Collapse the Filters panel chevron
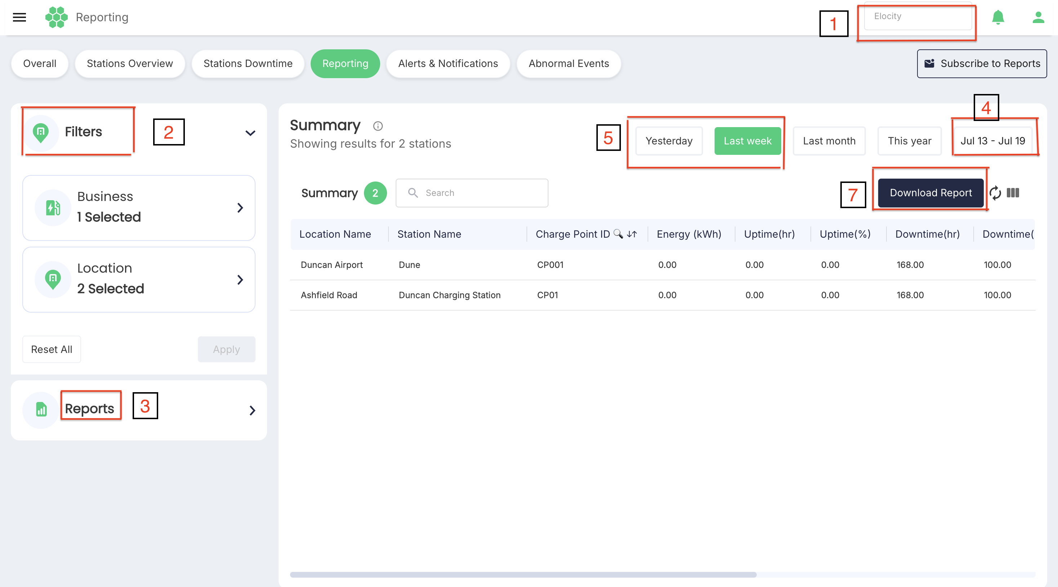This screenshot has width=1058, height=587. coord(250,133)
